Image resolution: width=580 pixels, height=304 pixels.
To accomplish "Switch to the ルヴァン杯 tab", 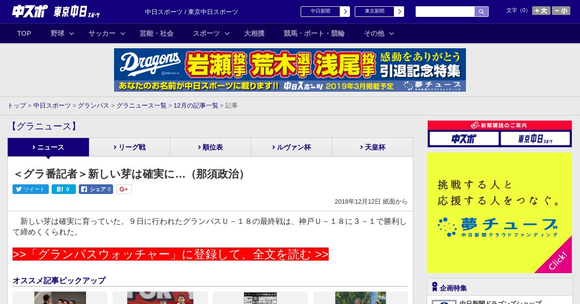I will point(291,147).
